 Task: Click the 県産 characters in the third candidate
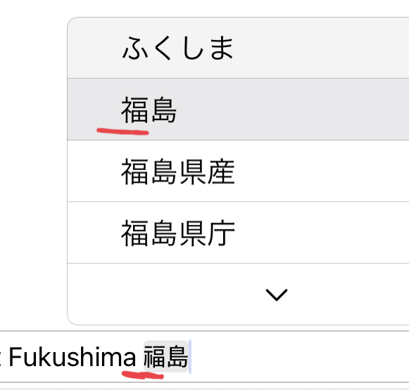208,171
